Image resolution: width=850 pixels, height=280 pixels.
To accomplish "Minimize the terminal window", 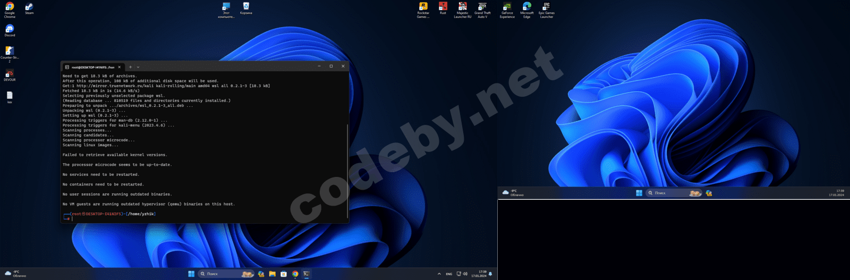I will coord(319,66).
